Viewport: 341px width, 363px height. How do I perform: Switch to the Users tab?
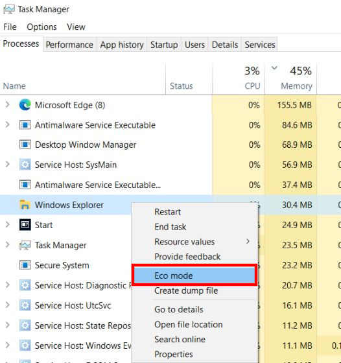coord(194,45)
